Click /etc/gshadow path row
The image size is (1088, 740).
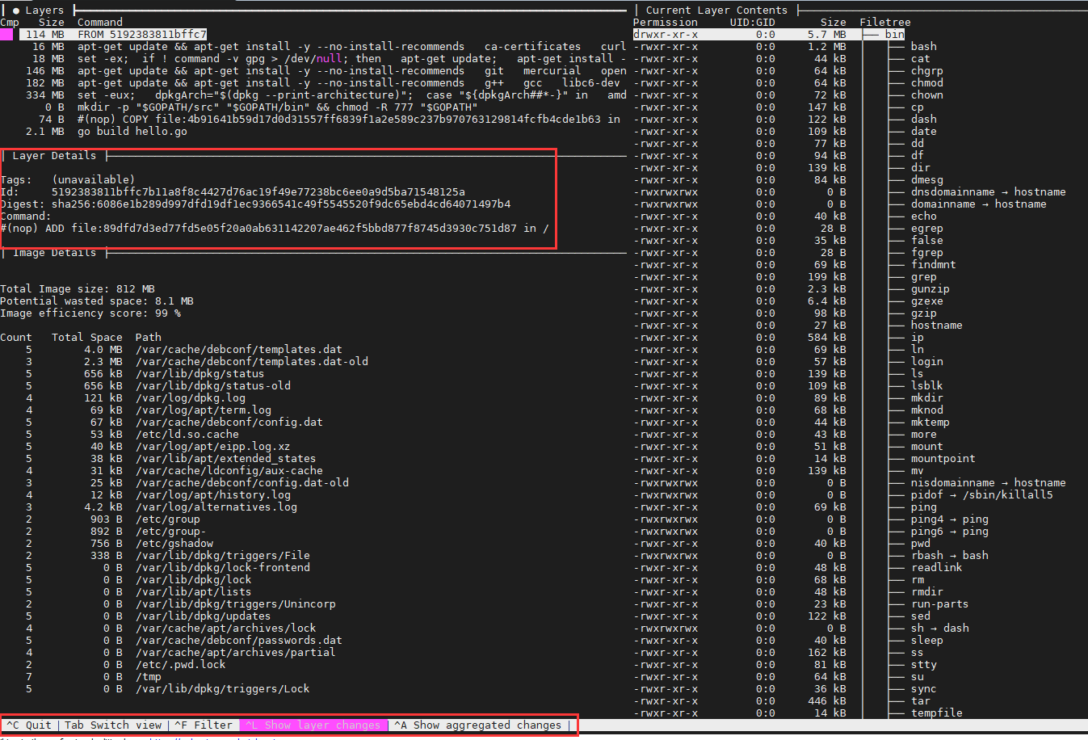click(174, 544)
